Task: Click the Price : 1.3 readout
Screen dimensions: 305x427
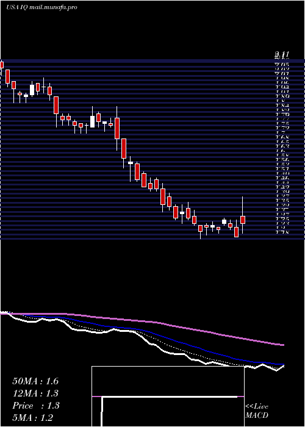Action: point(35,406)
